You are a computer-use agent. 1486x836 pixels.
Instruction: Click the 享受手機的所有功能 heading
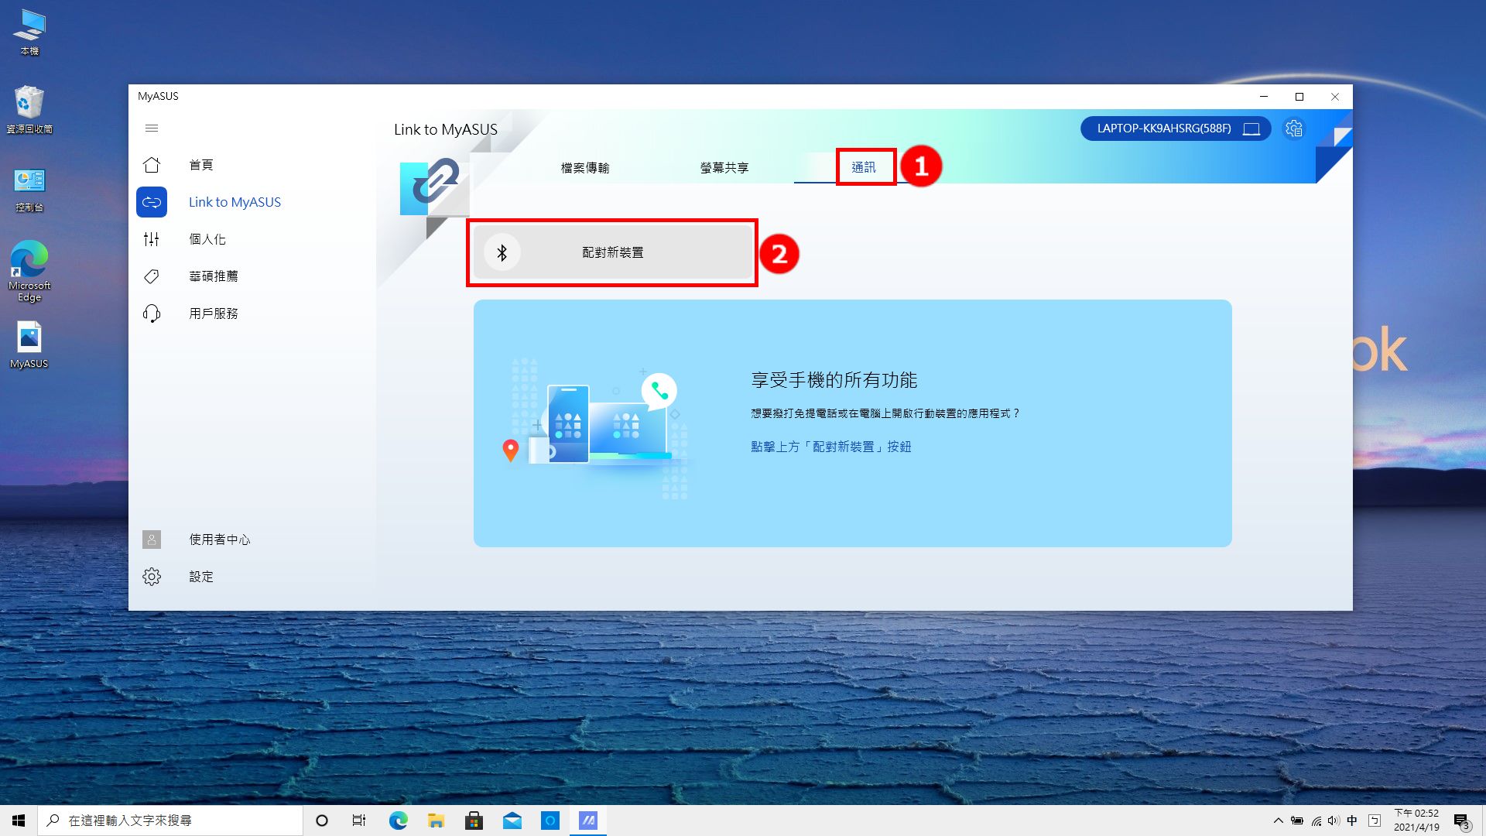coord(834,380)
